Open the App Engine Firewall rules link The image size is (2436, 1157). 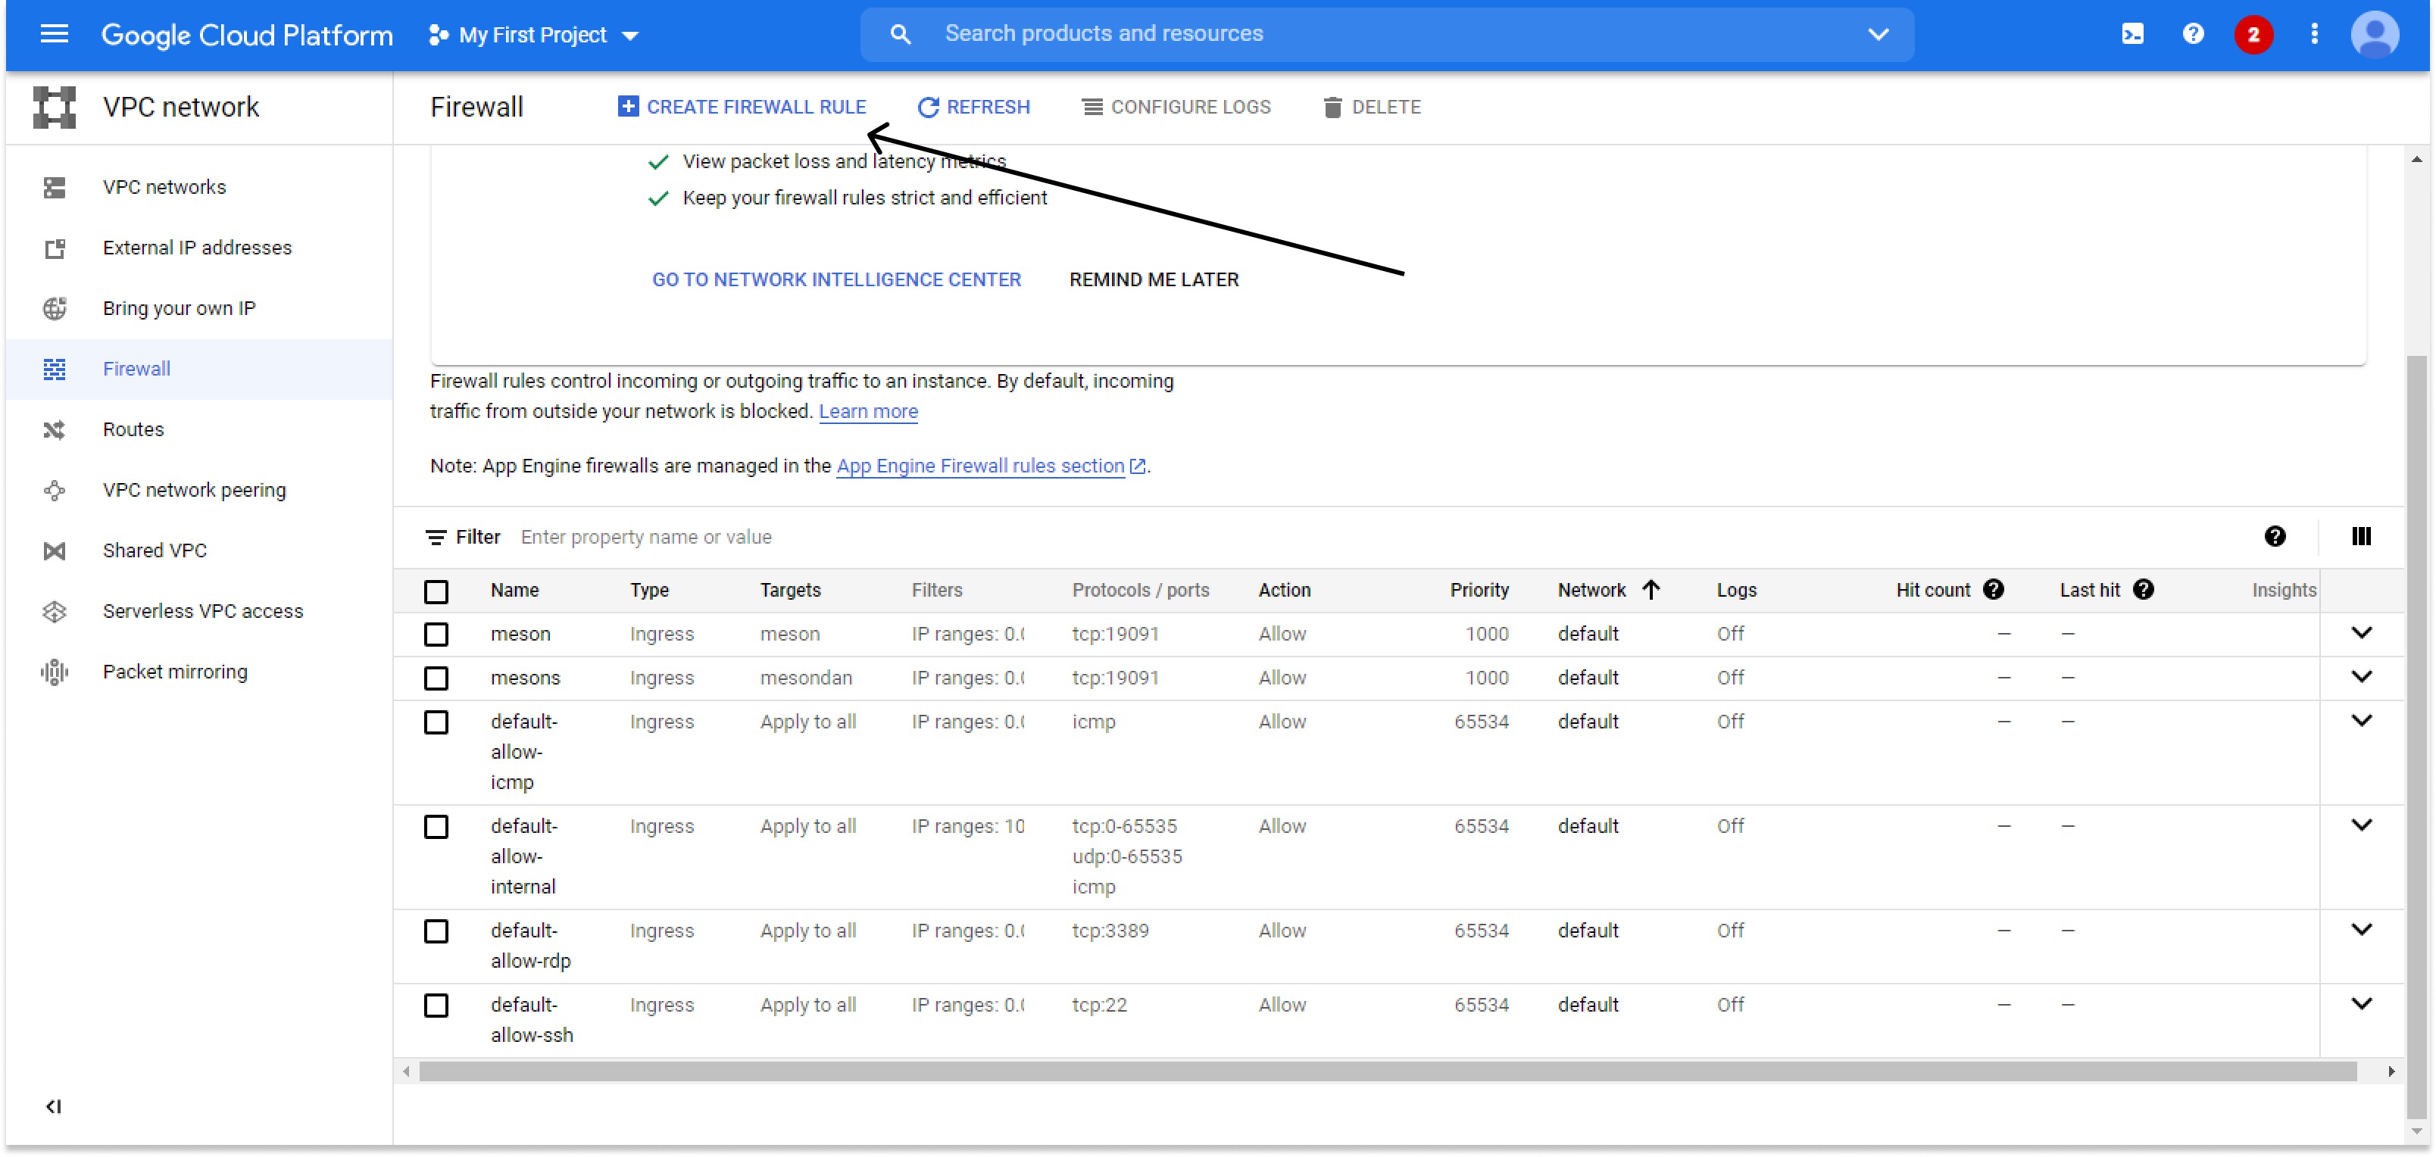pyautogui.click(x=981, y=466)
